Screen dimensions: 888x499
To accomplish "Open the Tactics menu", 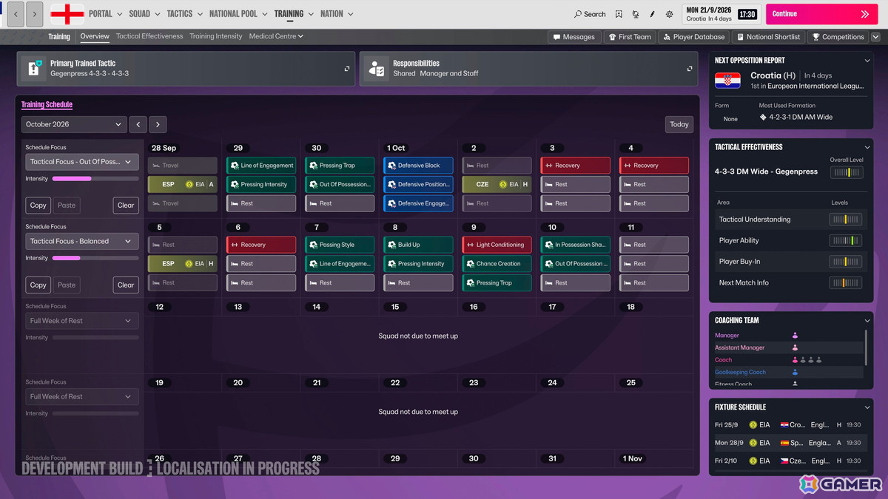I will 184,14.
